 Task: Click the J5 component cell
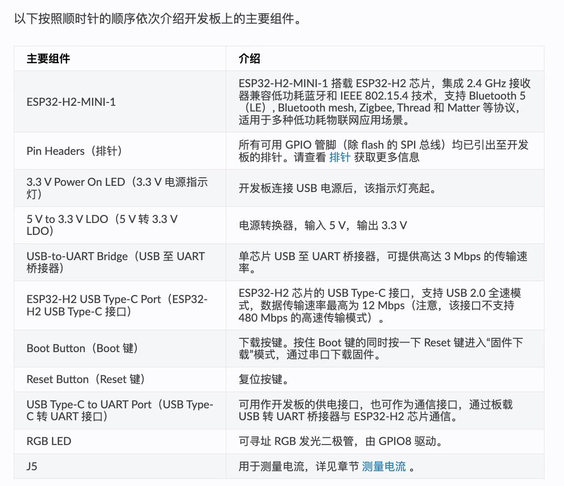click(x=120, y=466)
